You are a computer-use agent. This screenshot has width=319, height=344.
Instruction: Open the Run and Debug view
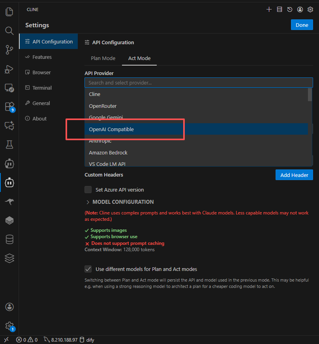click(9, 69)
